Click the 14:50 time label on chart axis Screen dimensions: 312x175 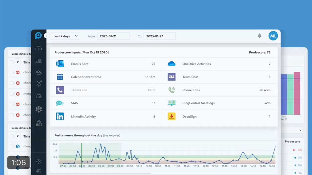pos(272,166)
